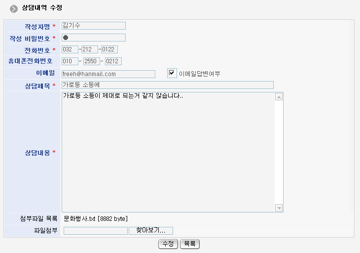The height and width of the screenshot is (253, 360).
Task: Submit changes with the 수정 button
Action: tap(168, 244)
